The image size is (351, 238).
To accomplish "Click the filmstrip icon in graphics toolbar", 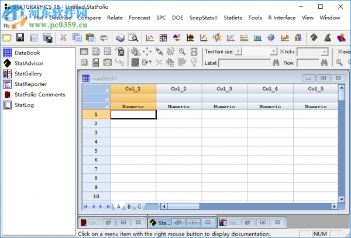I will pos(194,51).
